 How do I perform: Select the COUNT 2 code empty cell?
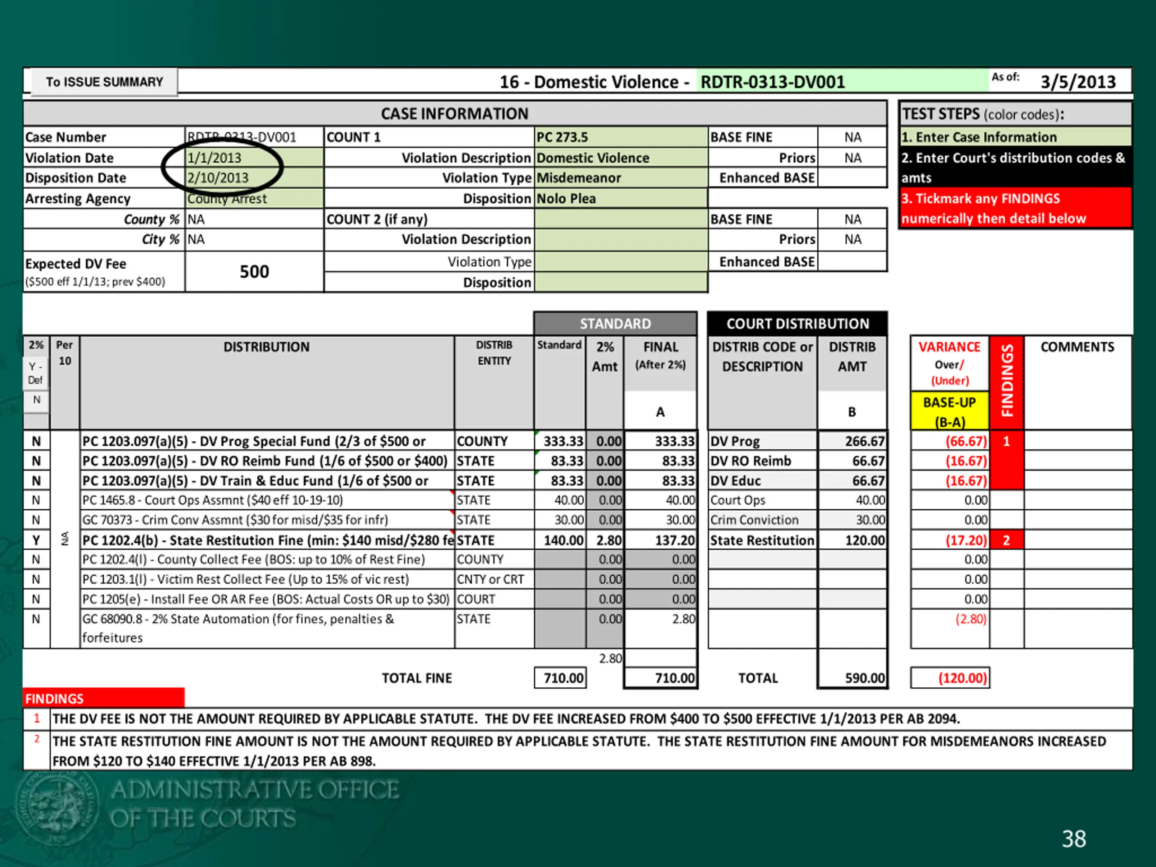pyautogui.click(x=621, y=219)
